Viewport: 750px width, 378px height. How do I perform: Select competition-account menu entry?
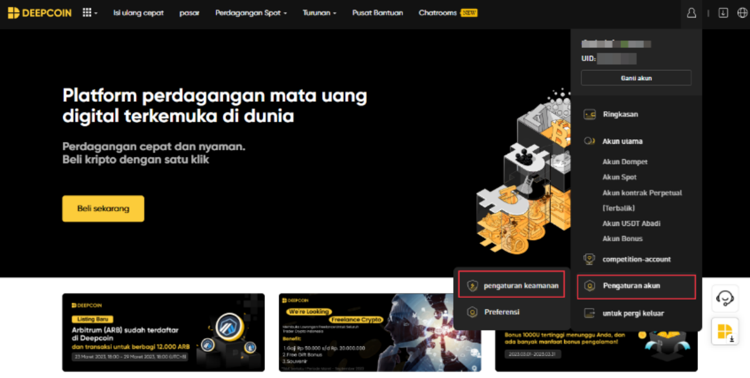point(636,259)
